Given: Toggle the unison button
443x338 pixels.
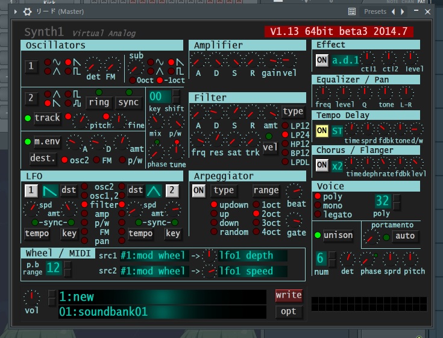Looking at the screenshot, I should [338, 235].
